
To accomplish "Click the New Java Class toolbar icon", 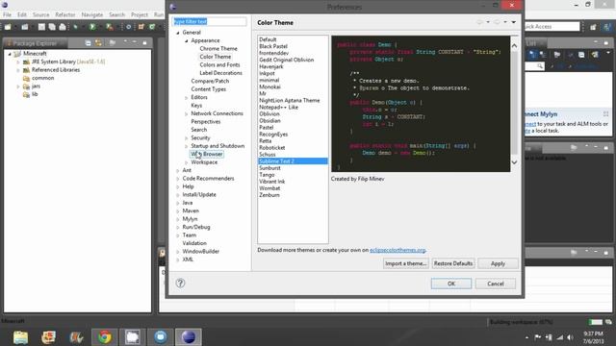I will click(x=152, y=27).
